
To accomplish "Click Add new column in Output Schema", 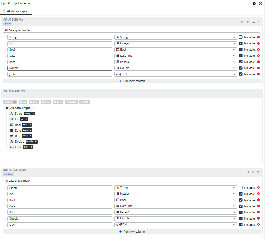I will 132,231.
